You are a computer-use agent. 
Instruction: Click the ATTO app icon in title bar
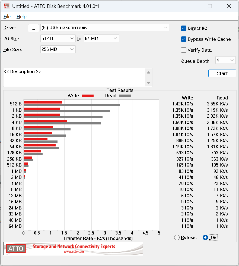pyautogui.click(x=7, y=6)
